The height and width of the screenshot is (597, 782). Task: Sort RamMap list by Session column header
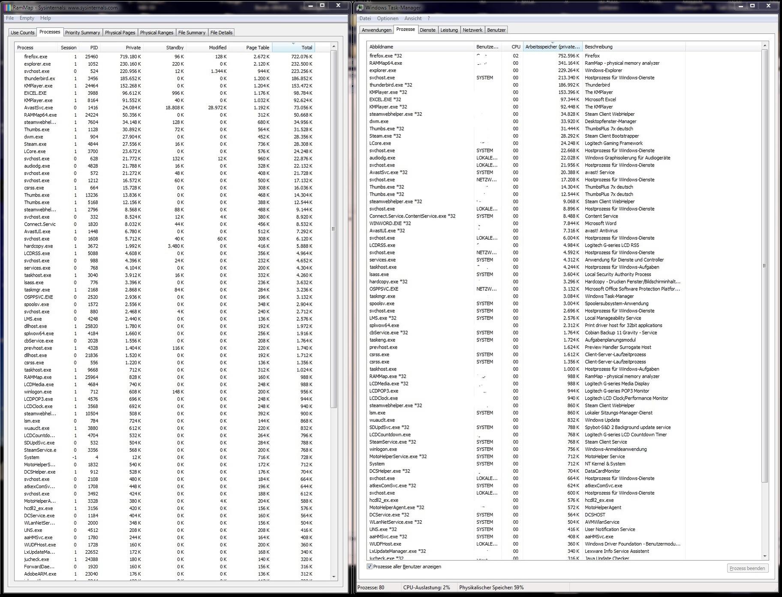click(68, 48)
